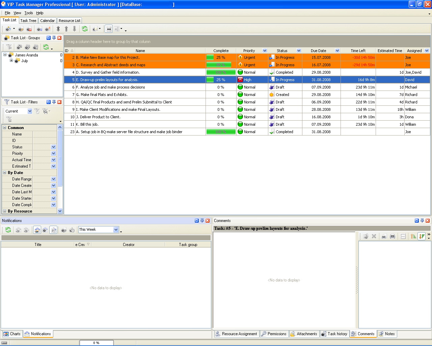Click the Filters panel vertical scrollbar down arrow
The width and height of the screenshot is (432, 346).
tap(60, 211)
